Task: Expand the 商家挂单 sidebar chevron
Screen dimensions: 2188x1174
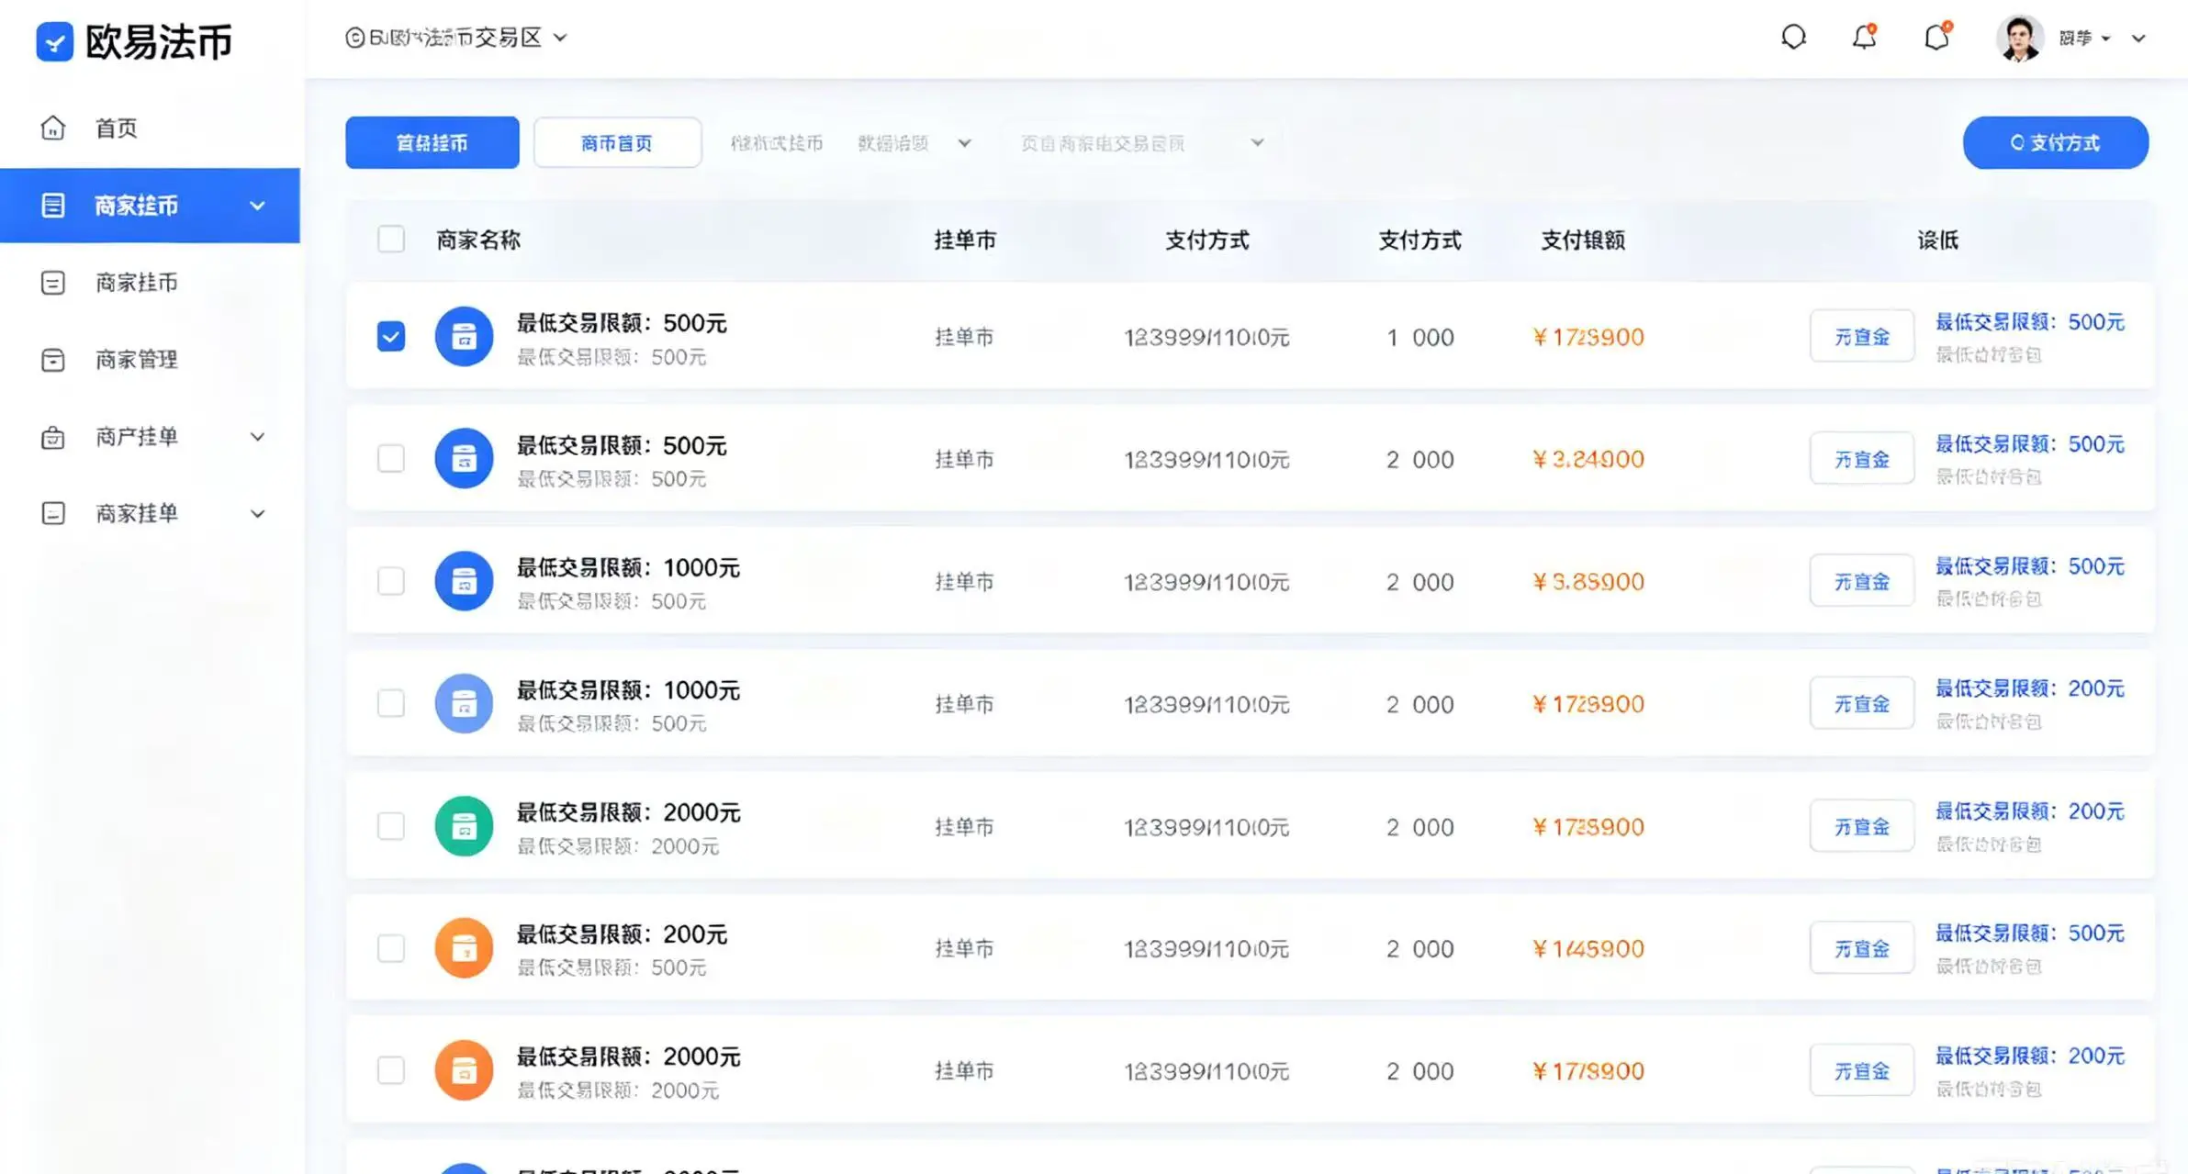Action: [258, 514]
